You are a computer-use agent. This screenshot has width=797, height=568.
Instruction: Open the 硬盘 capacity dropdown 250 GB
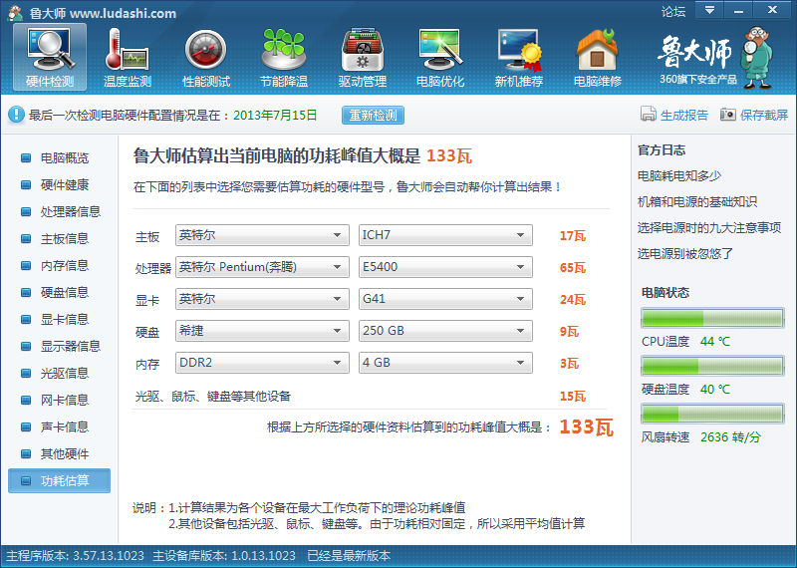[x=445, y=331]
